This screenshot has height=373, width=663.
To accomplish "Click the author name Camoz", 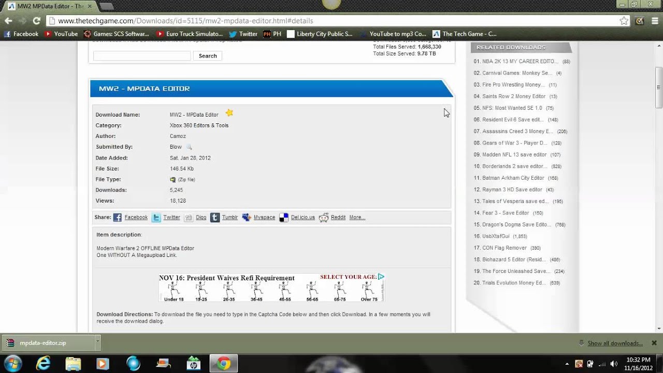I will pos(178,136).
